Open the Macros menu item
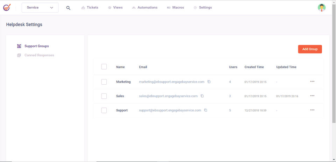The image size is (336, 162). pos(175,7)
